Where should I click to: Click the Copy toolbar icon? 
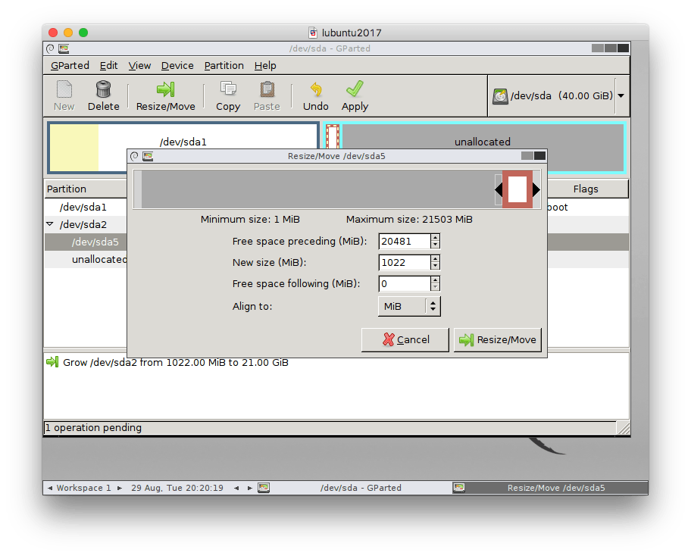point(228,89)
